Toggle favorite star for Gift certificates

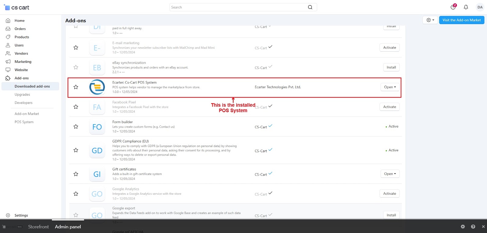click(x=76, y=174)
